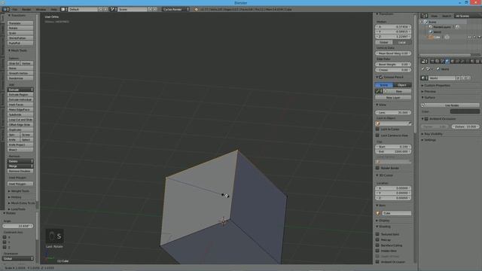Enable Matcap checkbox
482x271 pixels.
click(x=377, y=239)
